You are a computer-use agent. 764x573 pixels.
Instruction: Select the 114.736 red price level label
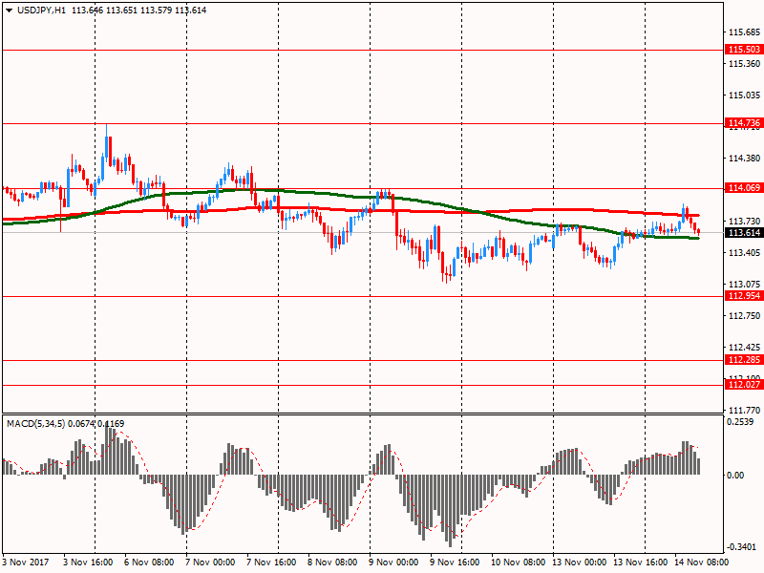tap(744, 123)
